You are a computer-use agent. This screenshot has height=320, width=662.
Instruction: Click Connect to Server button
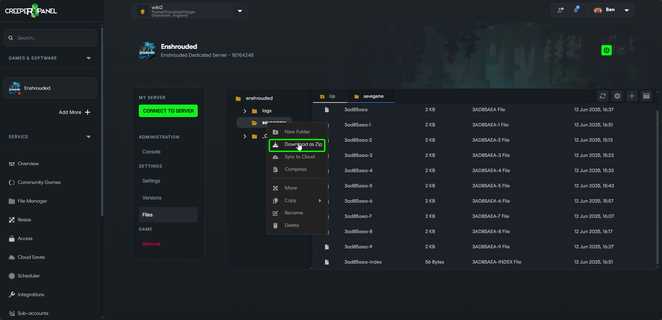click(168, 111)
